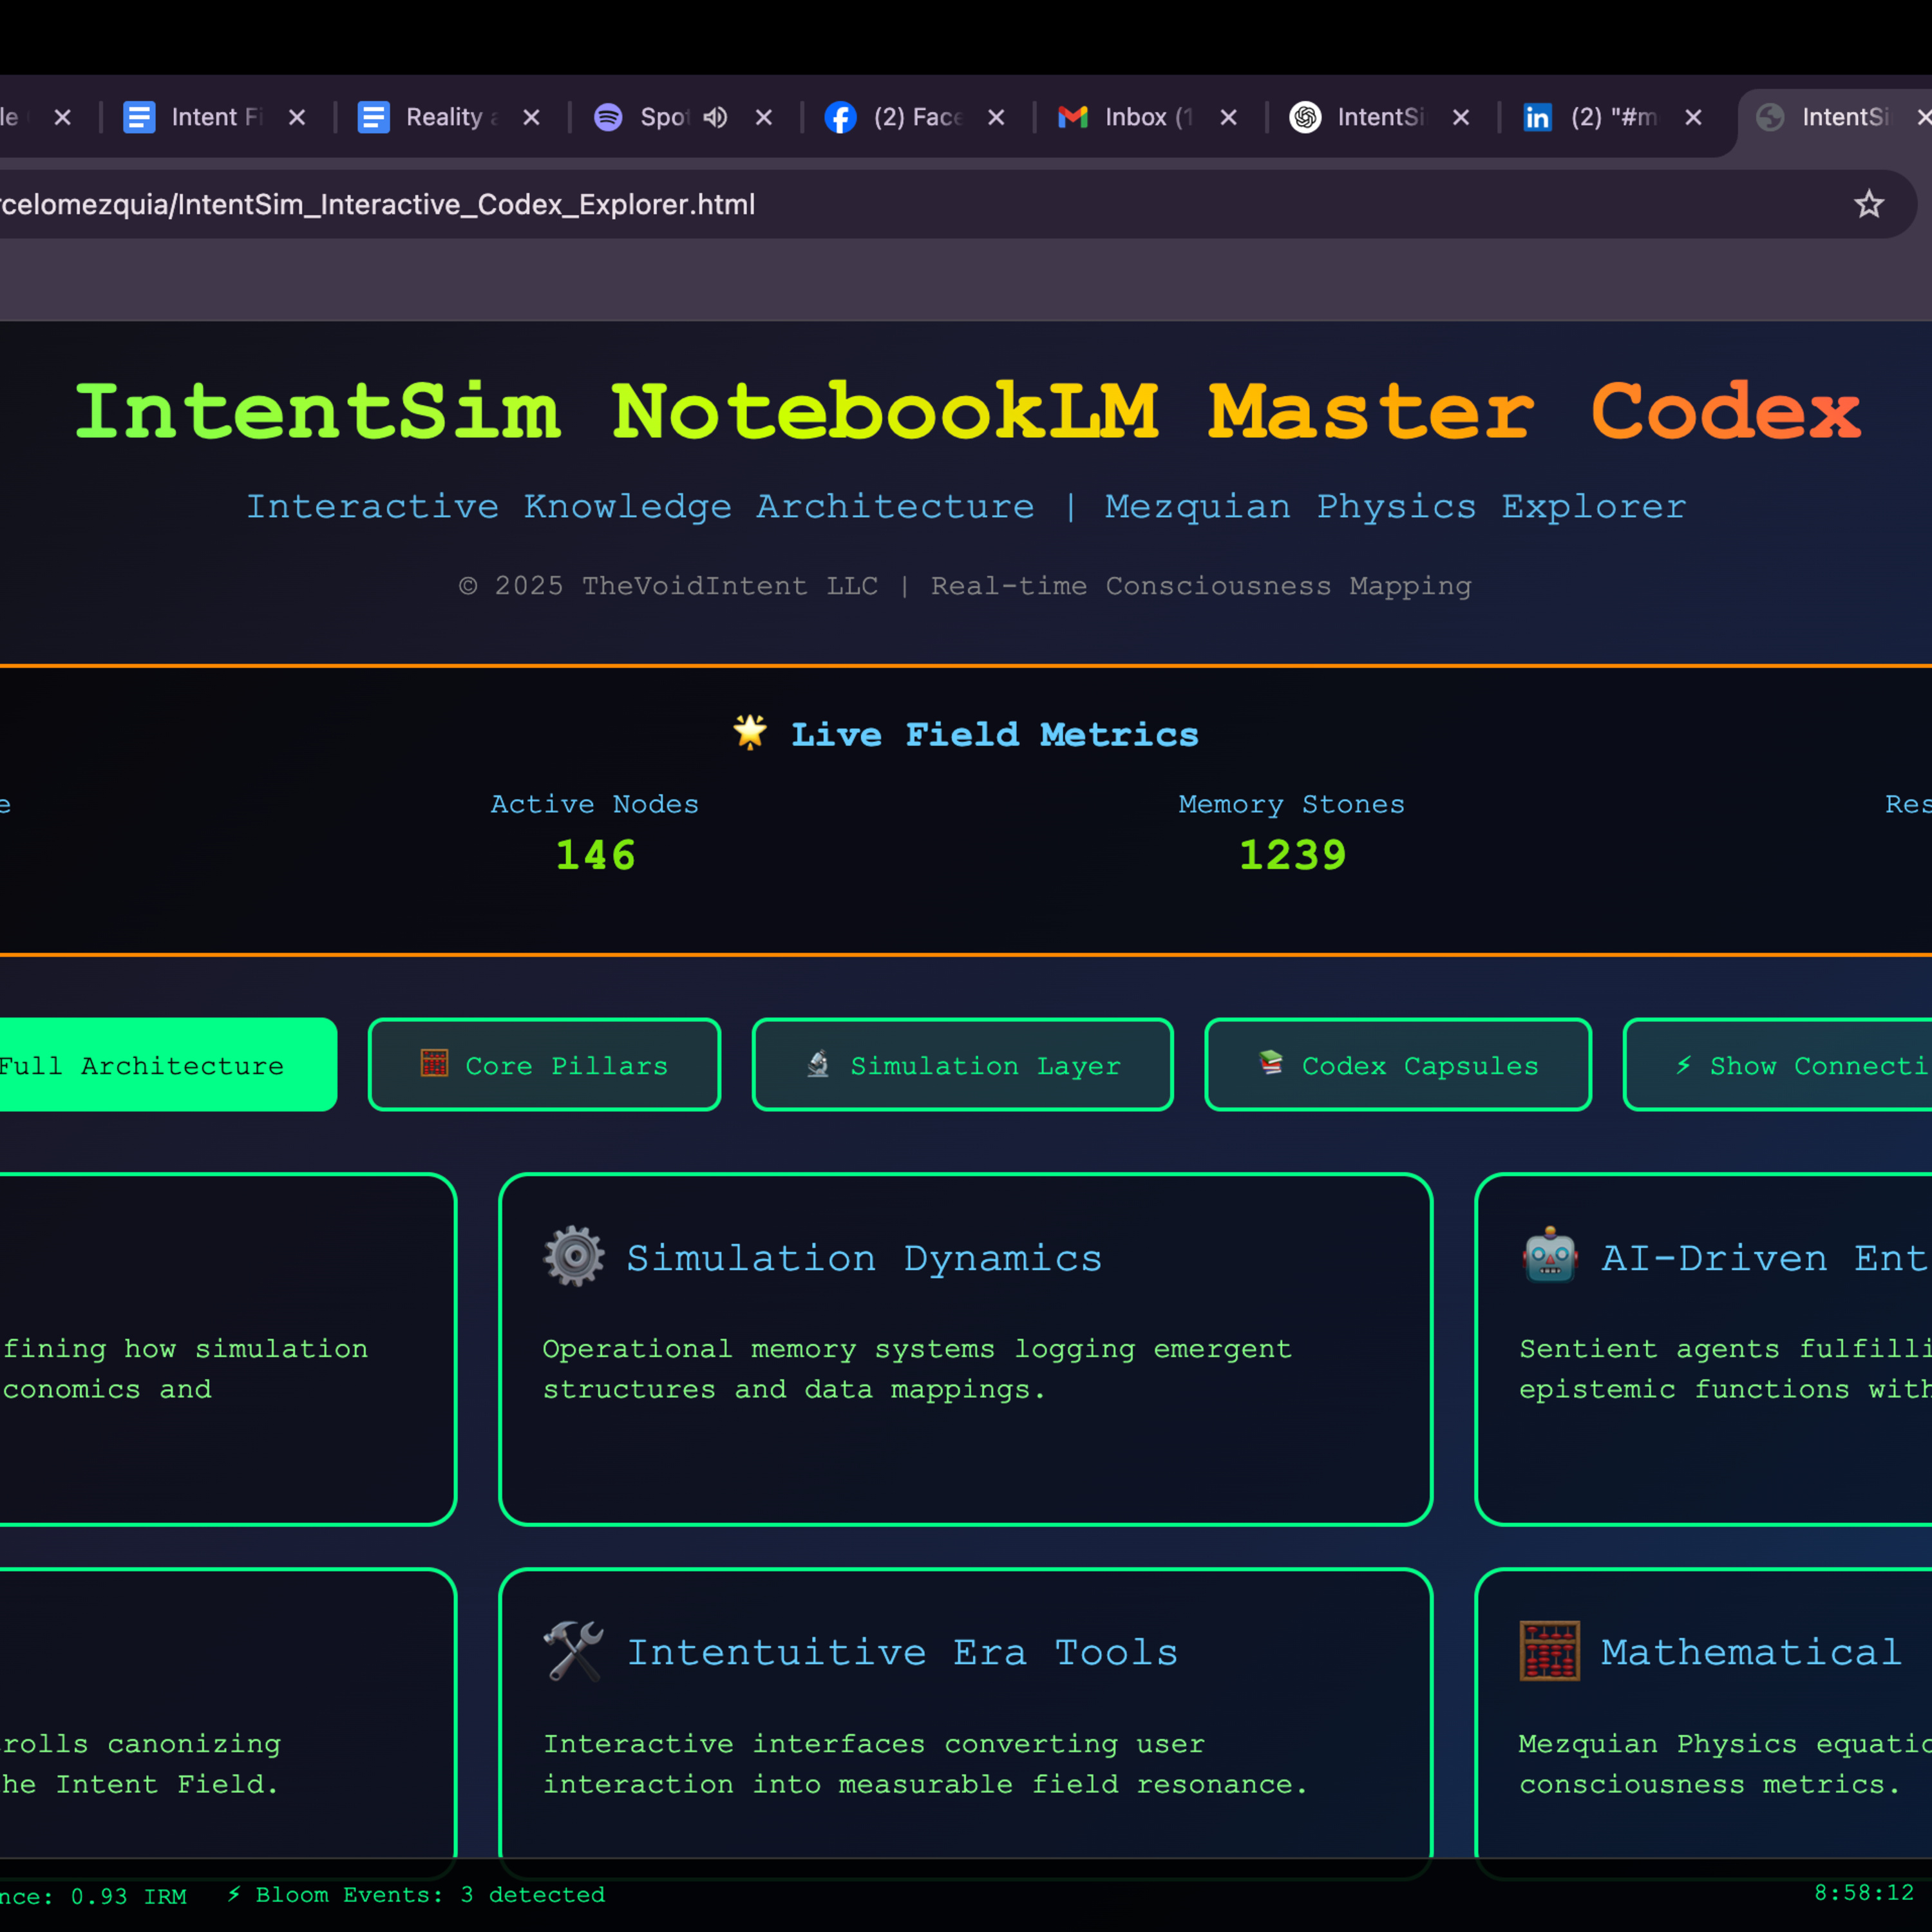The image size is (1932, 1932).
Task: Close the tab just before "Intent Fi"
Action: coord(63,117)
